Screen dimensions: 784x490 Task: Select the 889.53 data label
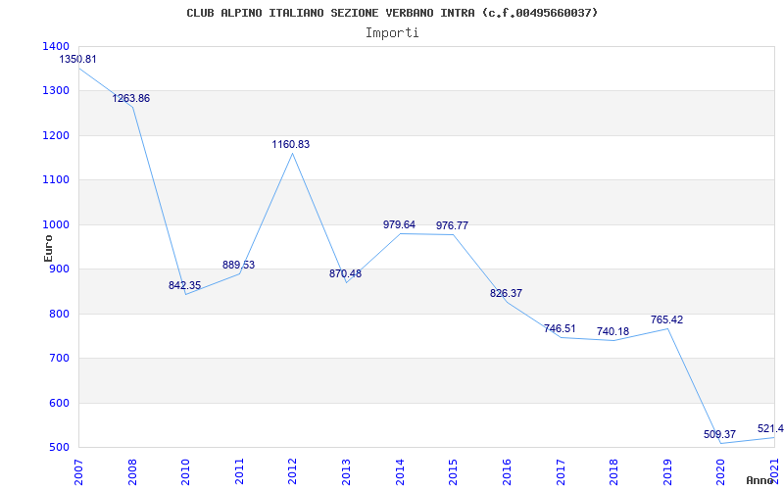pos(238,265)
